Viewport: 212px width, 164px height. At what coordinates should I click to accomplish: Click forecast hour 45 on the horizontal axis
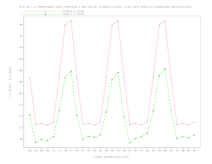point(118,151)
